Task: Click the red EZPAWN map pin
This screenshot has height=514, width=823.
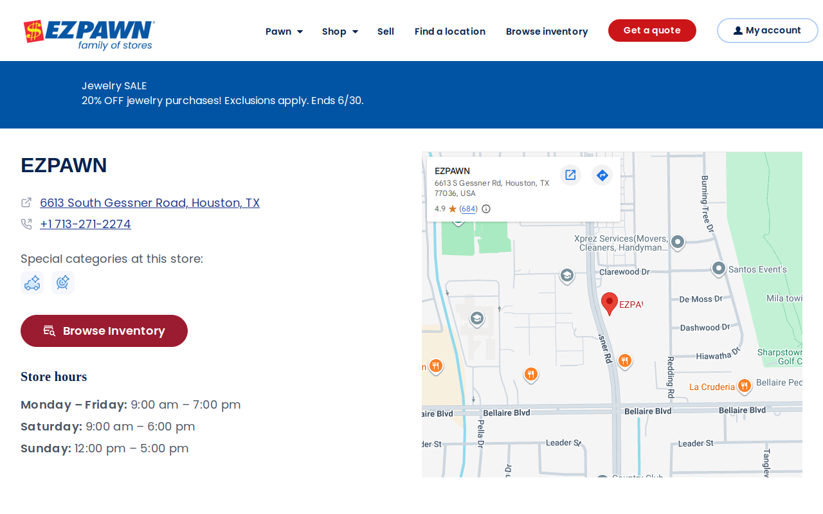Action: (610, 303)
